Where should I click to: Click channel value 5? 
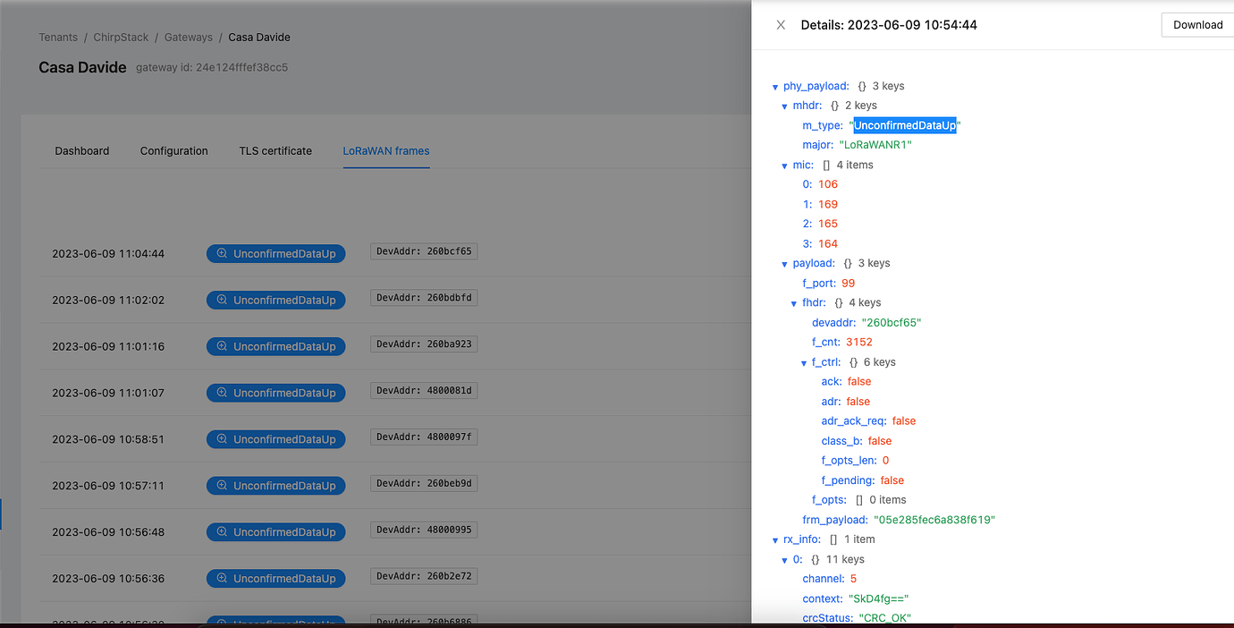[853, 580]
